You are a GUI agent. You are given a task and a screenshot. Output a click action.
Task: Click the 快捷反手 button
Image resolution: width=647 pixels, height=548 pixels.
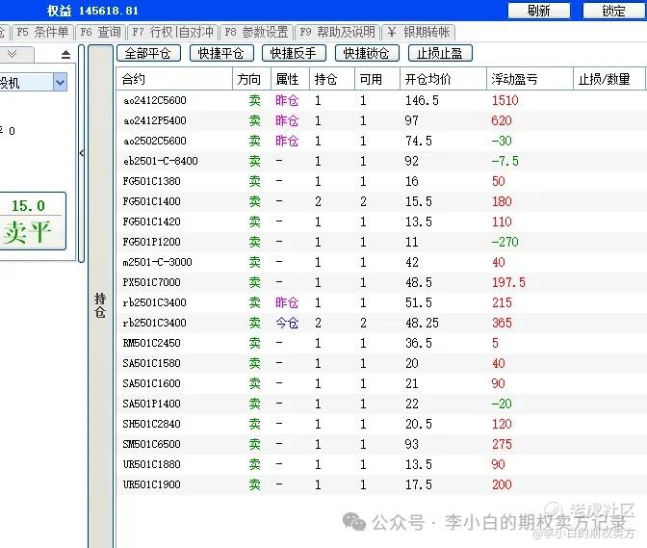coord(294,53)
